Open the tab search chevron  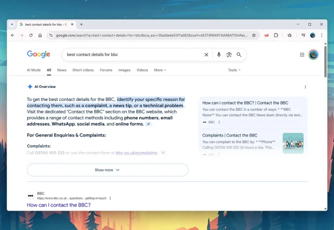[12, 25]
